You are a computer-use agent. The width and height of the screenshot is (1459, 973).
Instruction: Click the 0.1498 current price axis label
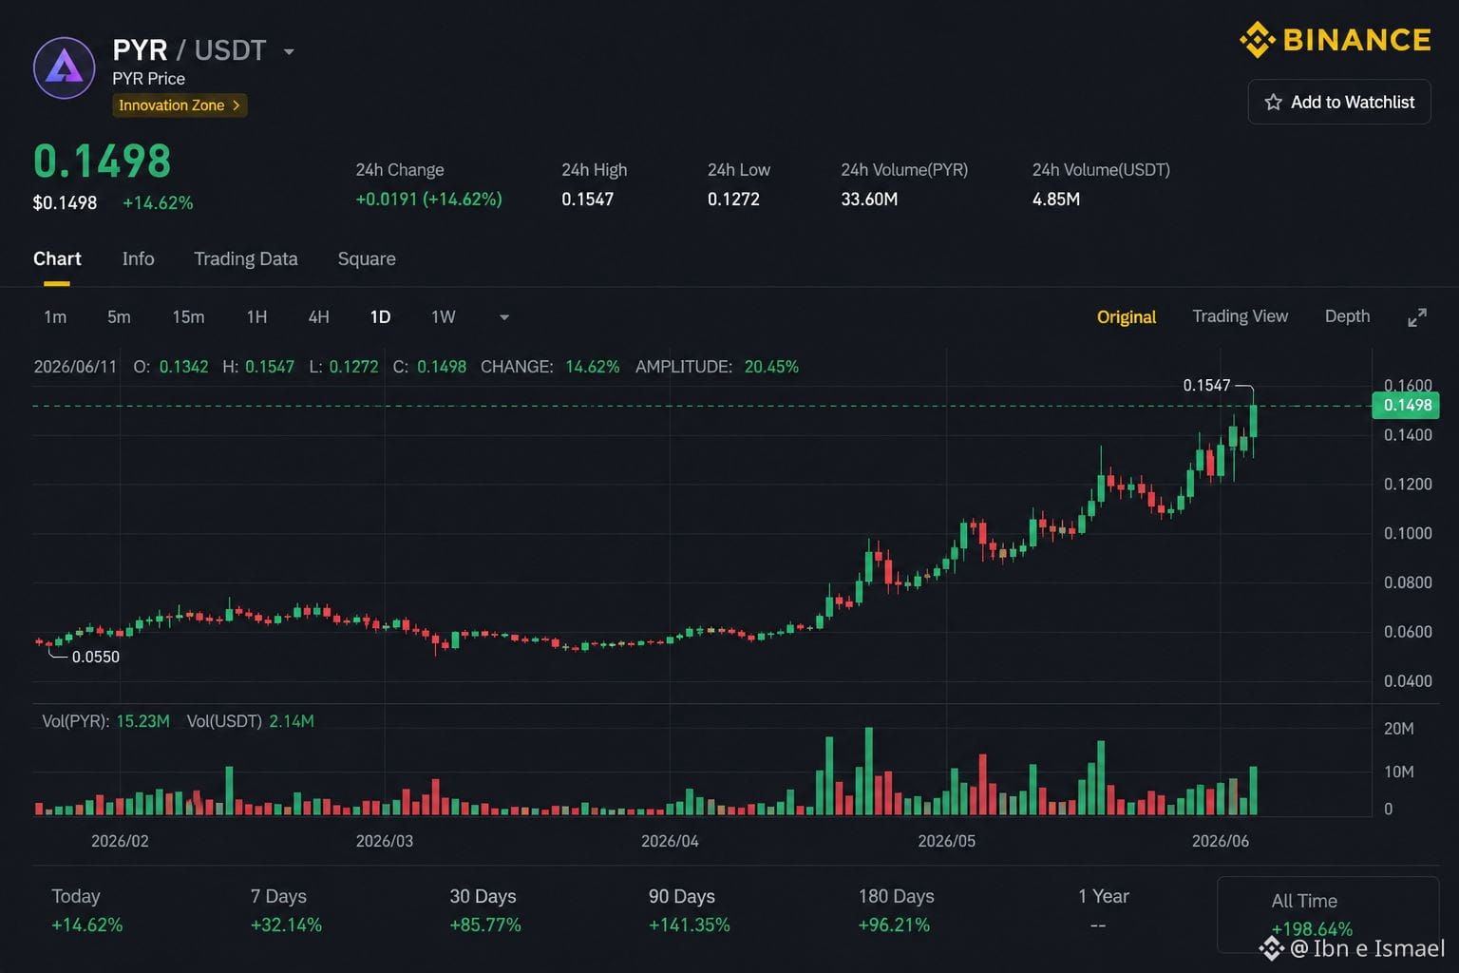click(1406, 406)
